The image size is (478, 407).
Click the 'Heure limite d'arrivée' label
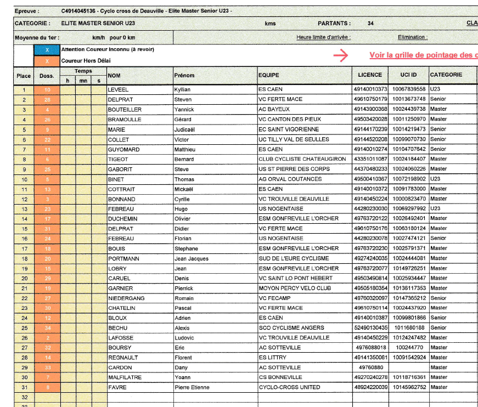(x=323, y=37)
